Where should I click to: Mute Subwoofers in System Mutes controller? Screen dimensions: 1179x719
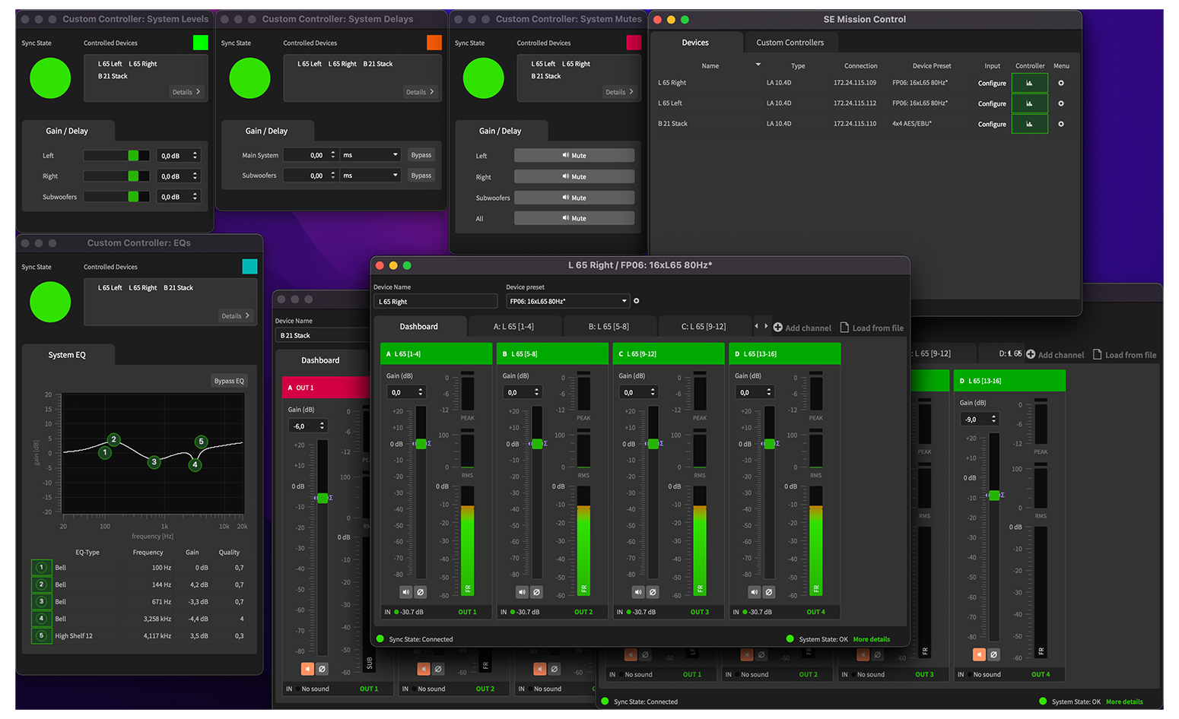[574, 198]
